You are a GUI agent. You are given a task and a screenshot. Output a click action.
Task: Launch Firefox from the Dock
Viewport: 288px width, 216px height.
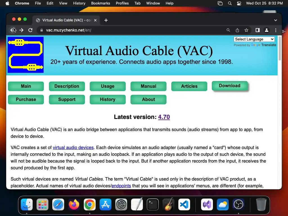point(74,204)
